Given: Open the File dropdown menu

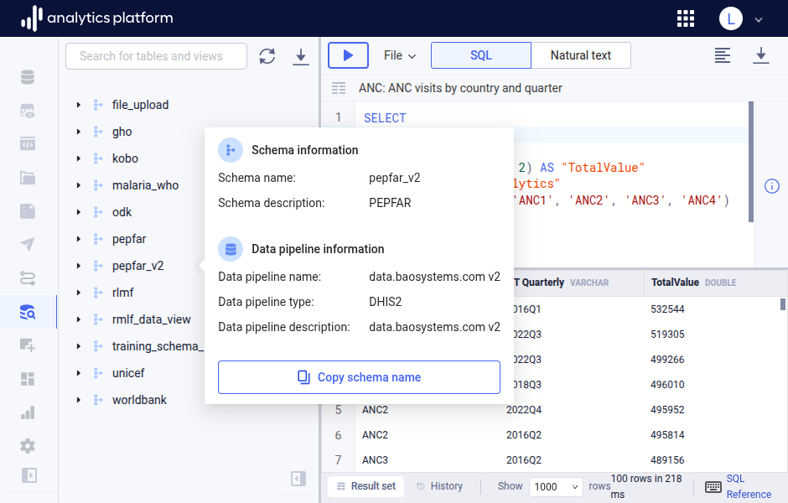Looking at the screenshot, I should (400, 55).
